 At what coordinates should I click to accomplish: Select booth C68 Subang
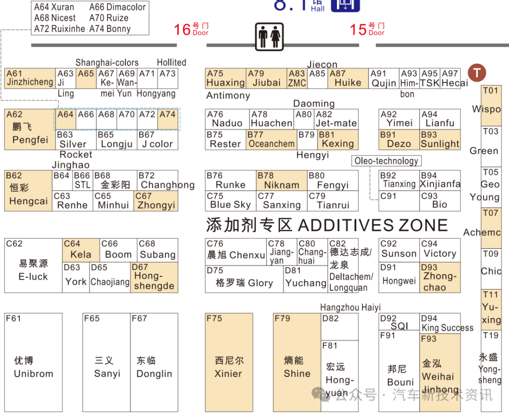tap(157, 250)
